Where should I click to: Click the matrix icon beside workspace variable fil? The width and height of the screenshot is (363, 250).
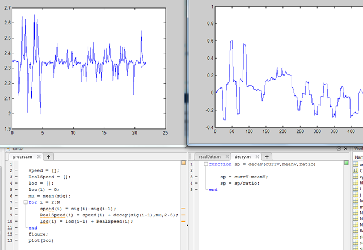tap(356, 182)
